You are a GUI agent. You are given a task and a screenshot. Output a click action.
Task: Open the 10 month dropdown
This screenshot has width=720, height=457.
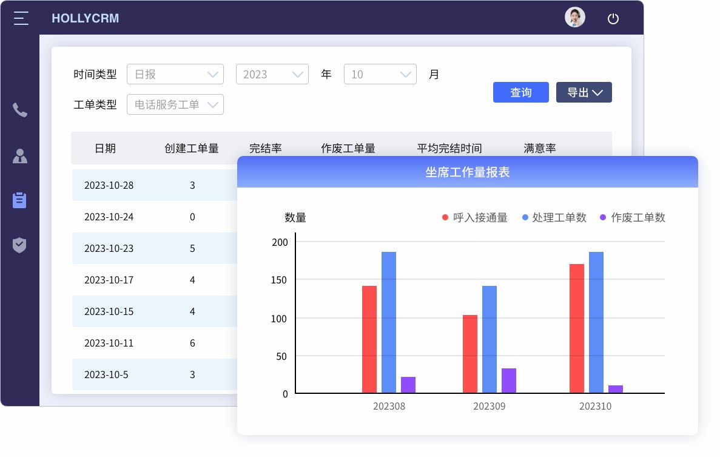click(380, 74)
